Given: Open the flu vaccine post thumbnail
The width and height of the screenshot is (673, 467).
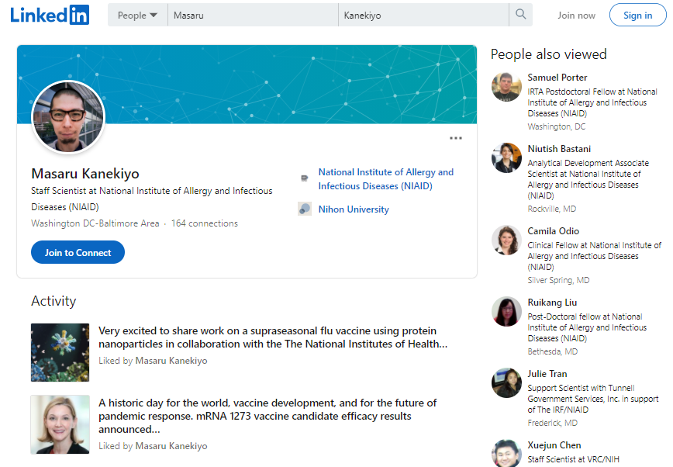Looking at the screenshot, I should (60, 352).
